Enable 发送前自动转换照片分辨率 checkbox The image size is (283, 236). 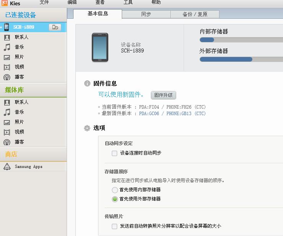[x=115, y=226]
